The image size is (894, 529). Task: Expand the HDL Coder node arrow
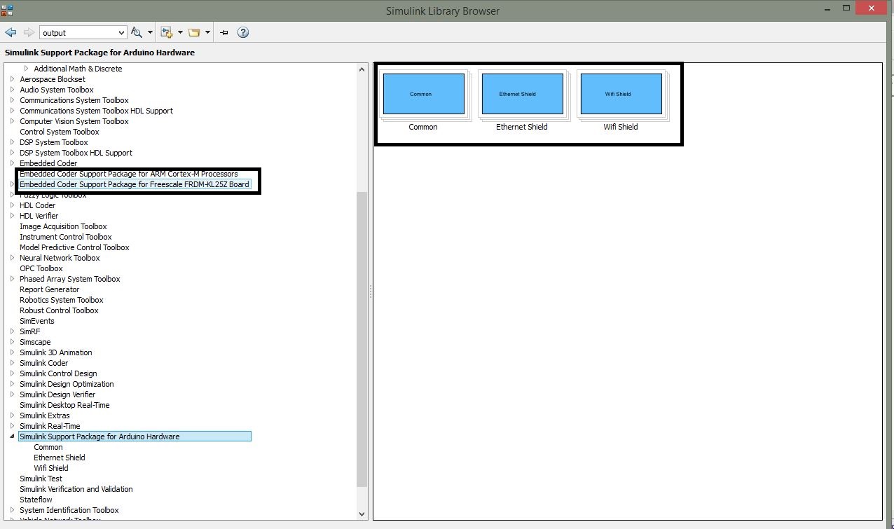[13, 205]
